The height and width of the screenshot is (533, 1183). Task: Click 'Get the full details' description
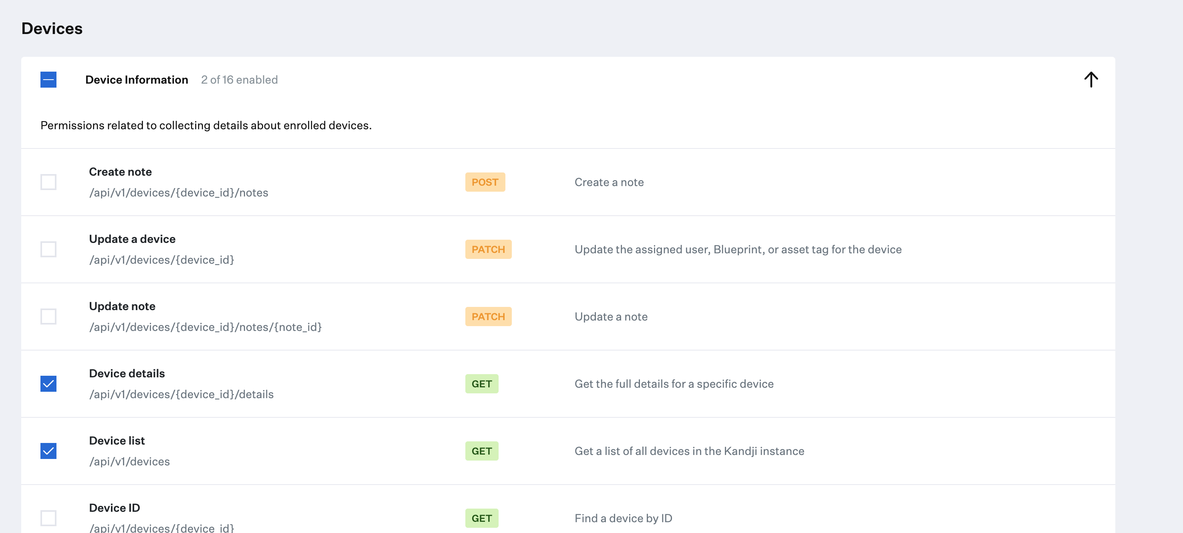[674, 384]
